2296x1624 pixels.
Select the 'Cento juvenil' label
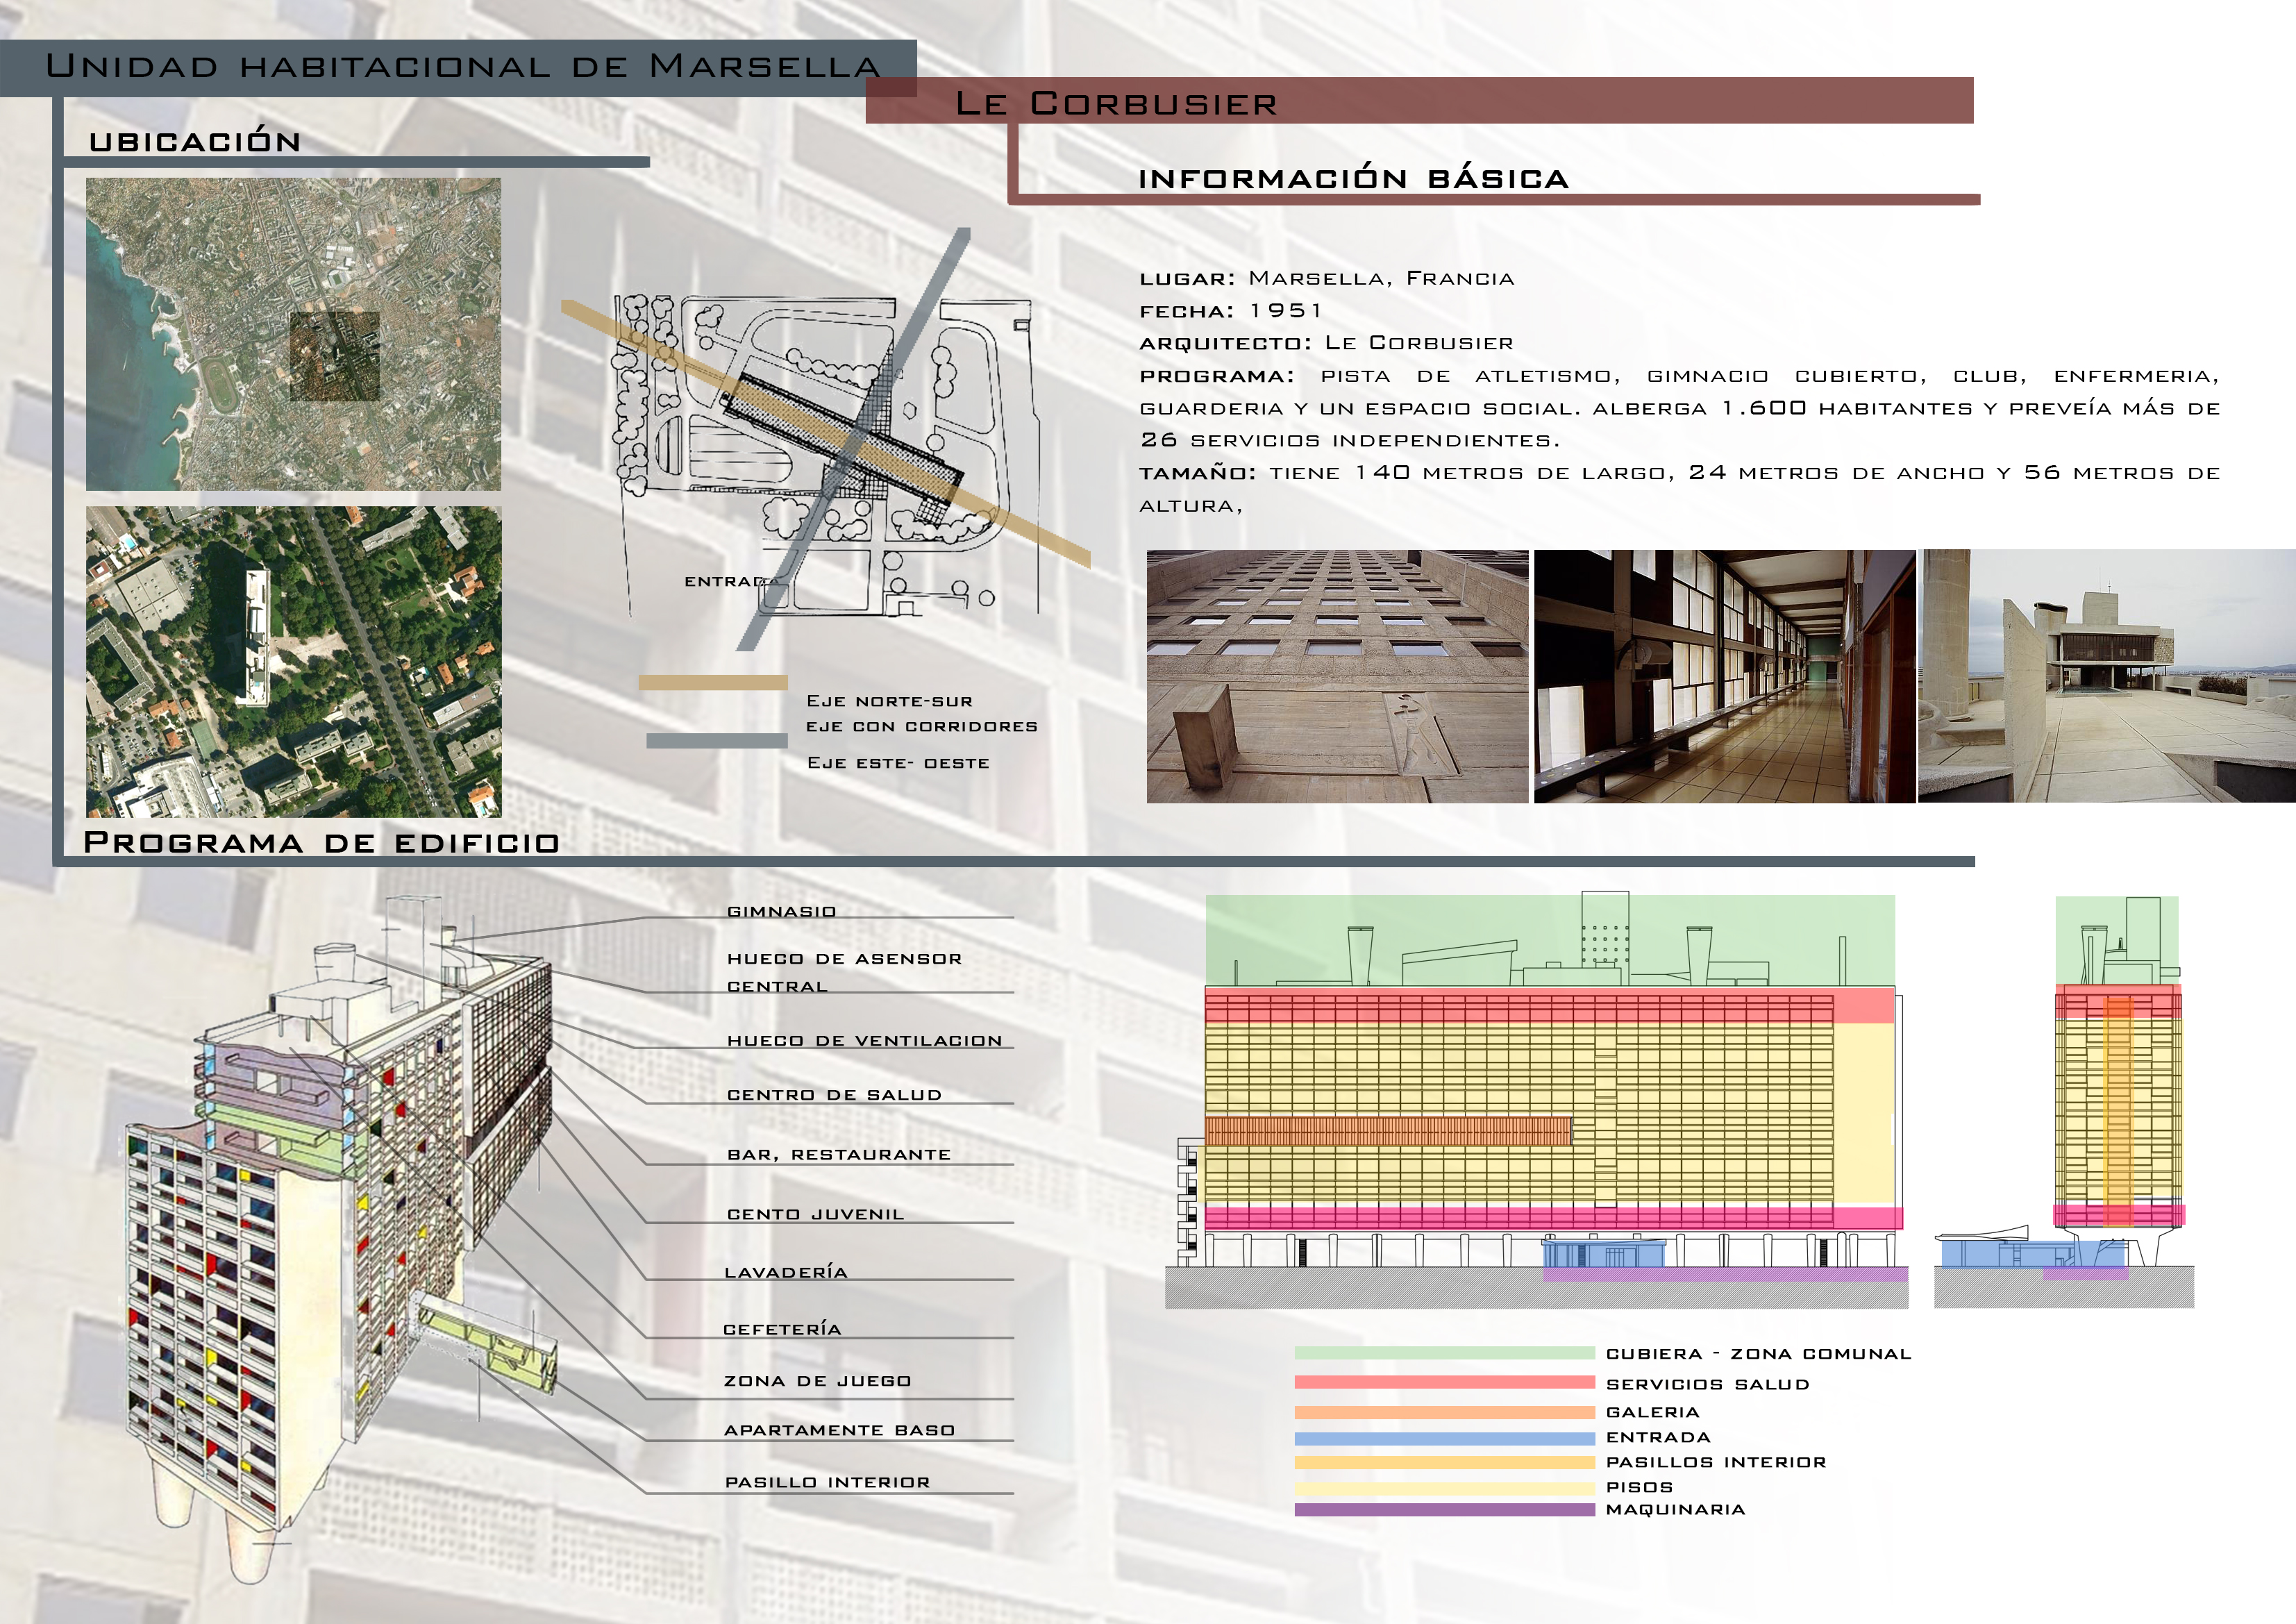coord(815,1214)
